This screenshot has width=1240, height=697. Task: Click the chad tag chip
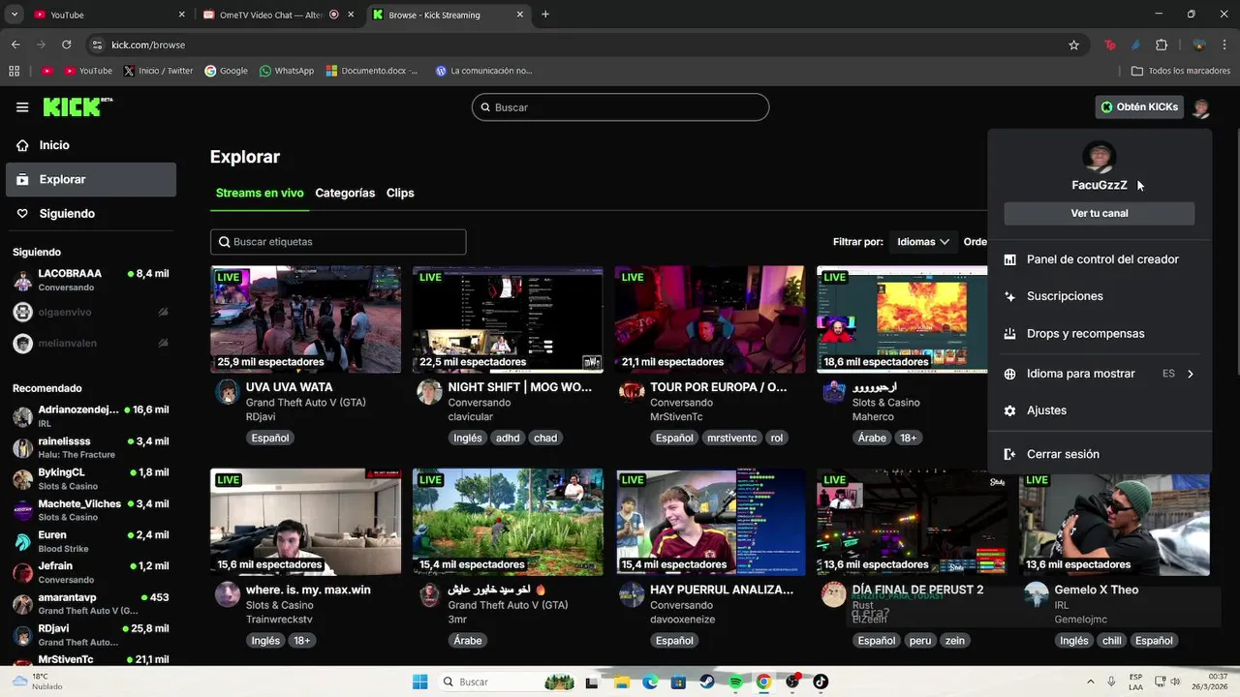(545, 438)
